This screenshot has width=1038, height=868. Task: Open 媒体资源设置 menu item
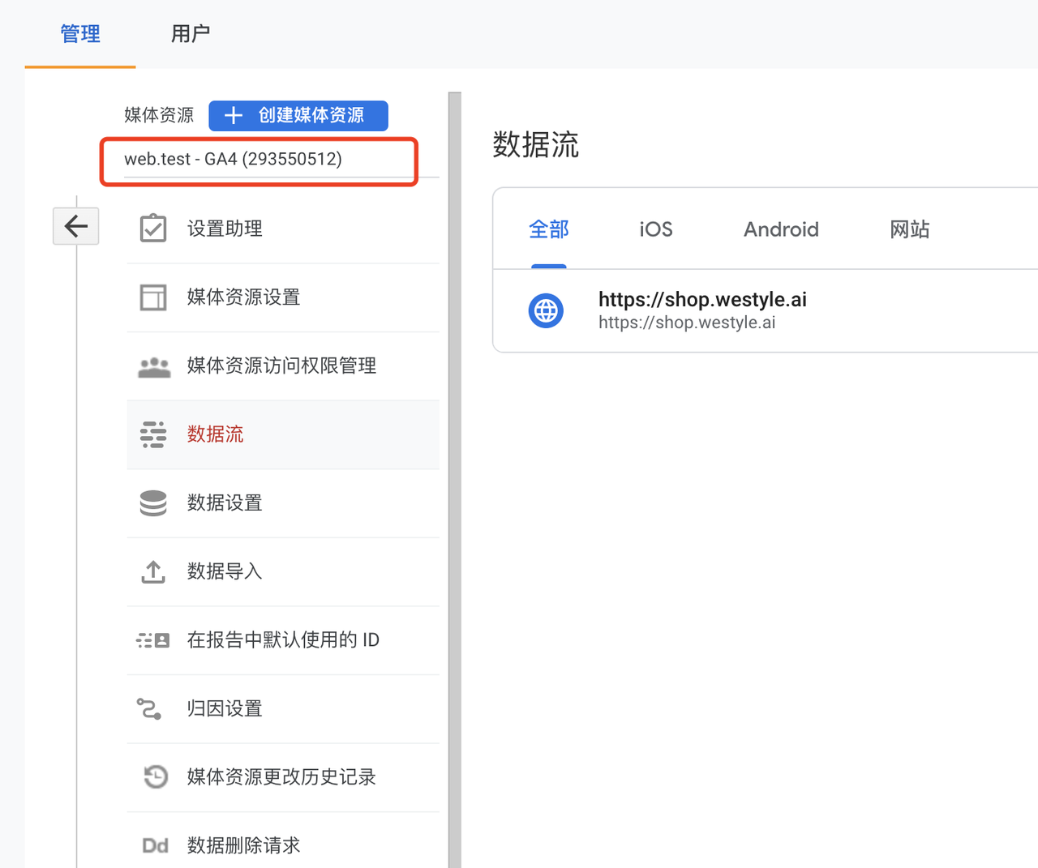[283, 297]
